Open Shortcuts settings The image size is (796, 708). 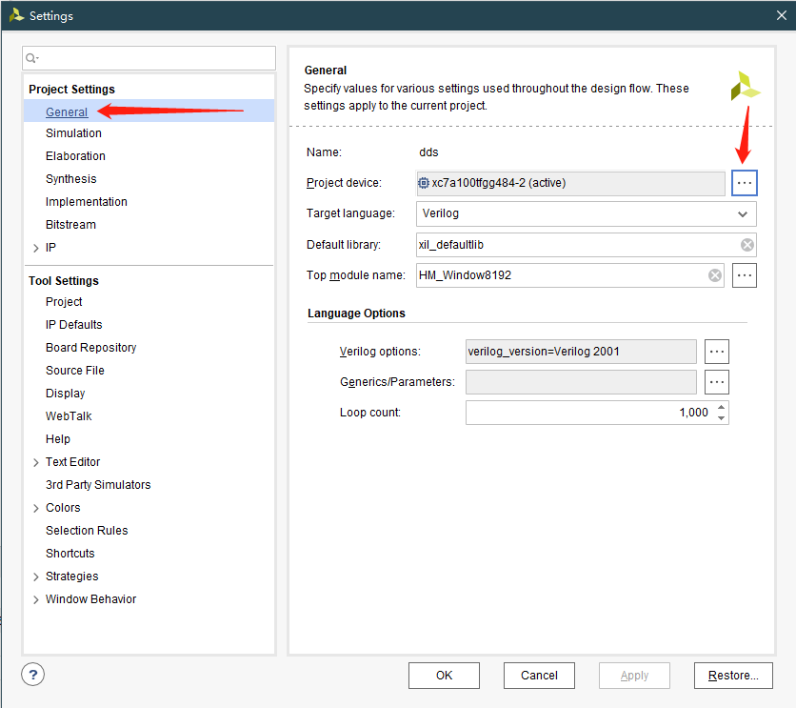pos(70,553)
